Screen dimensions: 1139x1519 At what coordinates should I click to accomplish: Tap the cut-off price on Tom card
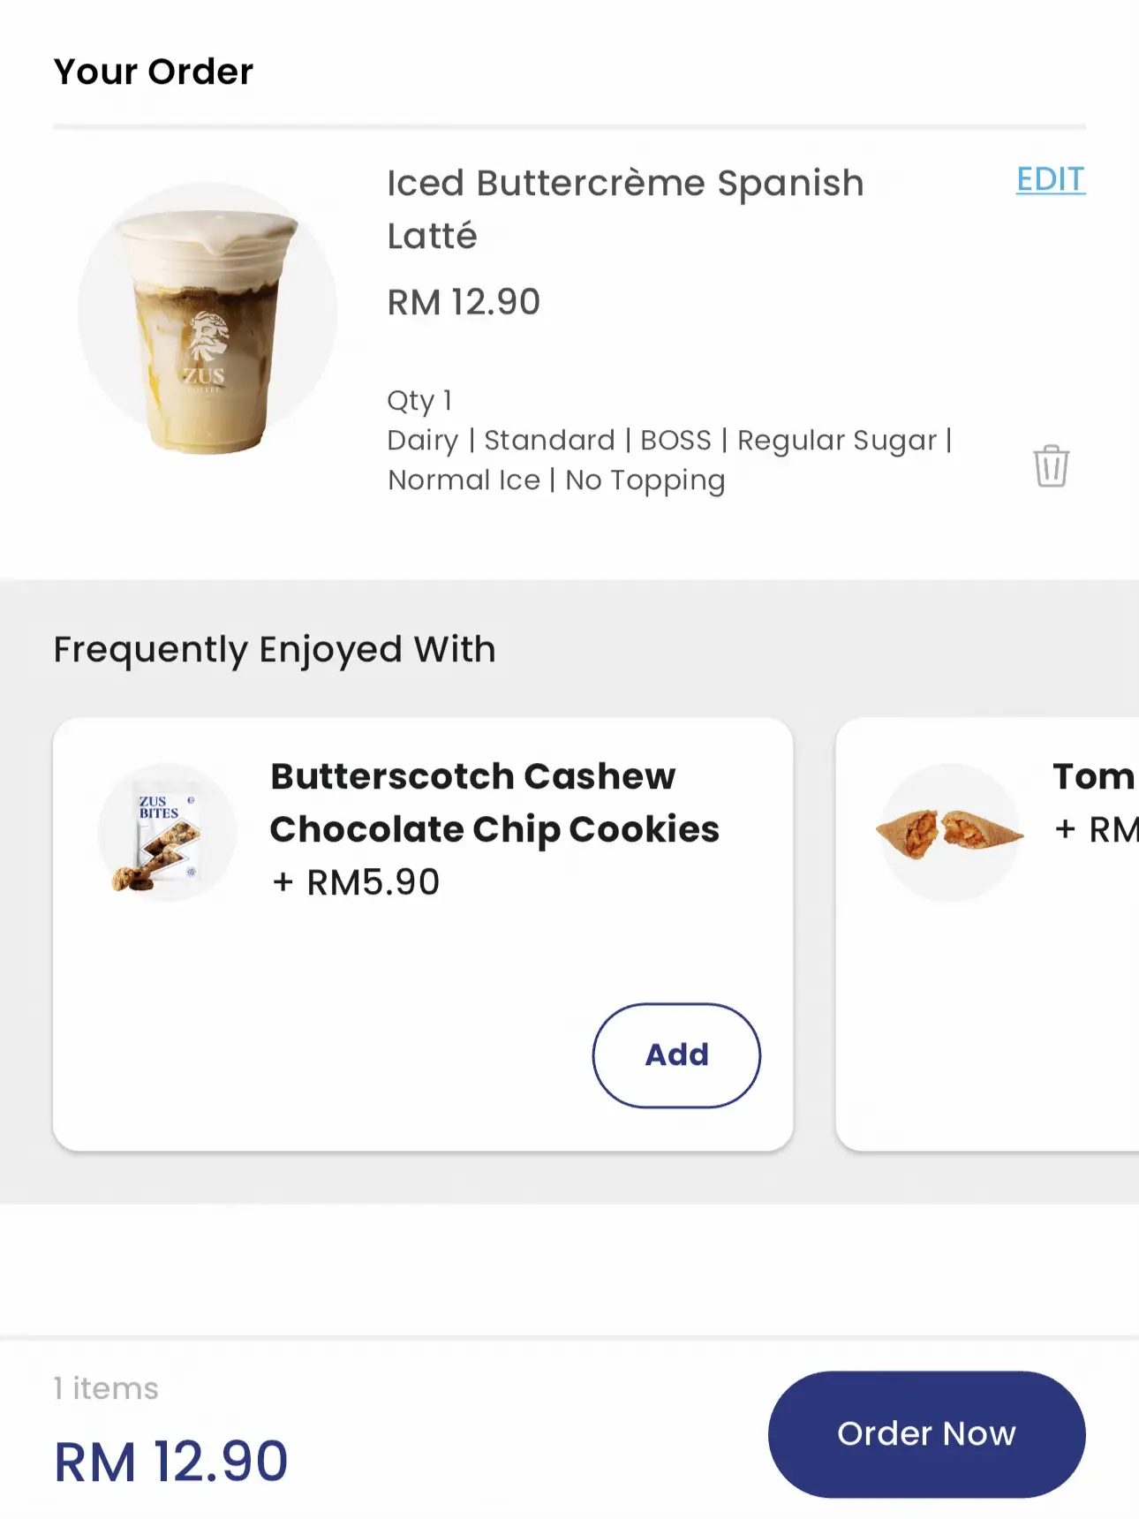point(1096,829)
